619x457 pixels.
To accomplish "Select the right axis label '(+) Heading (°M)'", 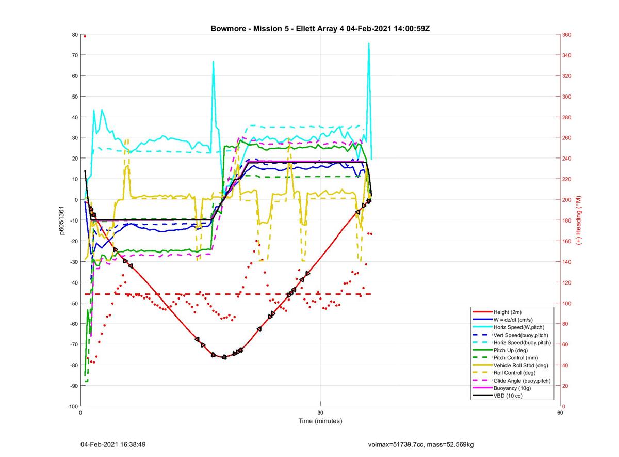I will [579, 220].
